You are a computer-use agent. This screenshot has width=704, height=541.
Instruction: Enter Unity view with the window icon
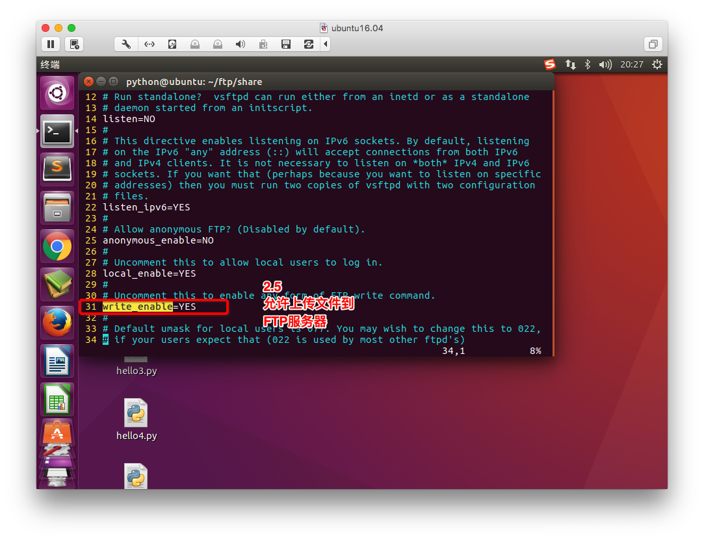653,44
